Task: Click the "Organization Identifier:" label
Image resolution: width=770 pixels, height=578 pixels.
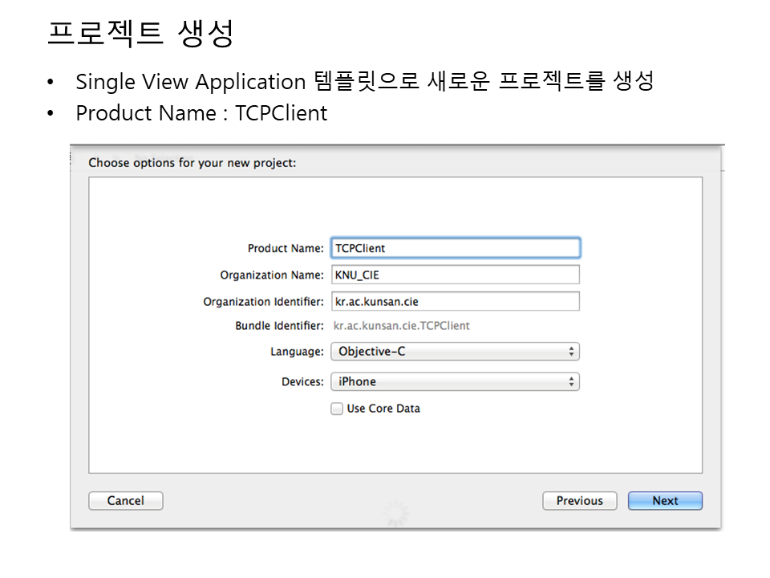Action: [263, 302]
